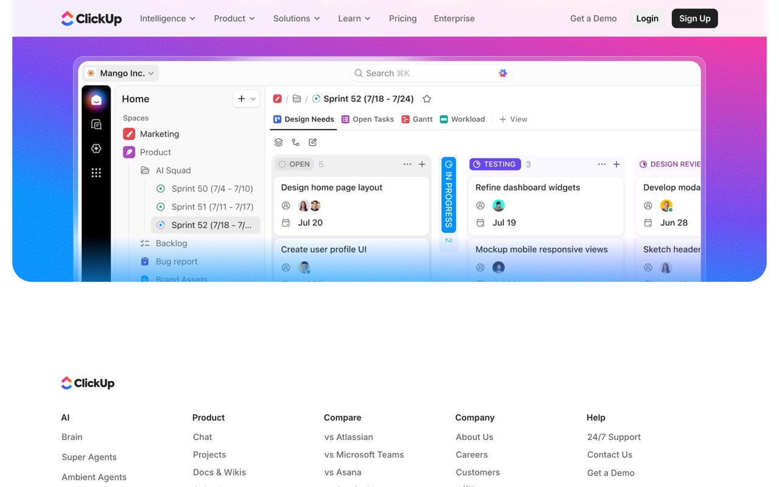Favorite Sprint 52 with the star icon
The width and height of the screenshot is (779, 487).
427,99
